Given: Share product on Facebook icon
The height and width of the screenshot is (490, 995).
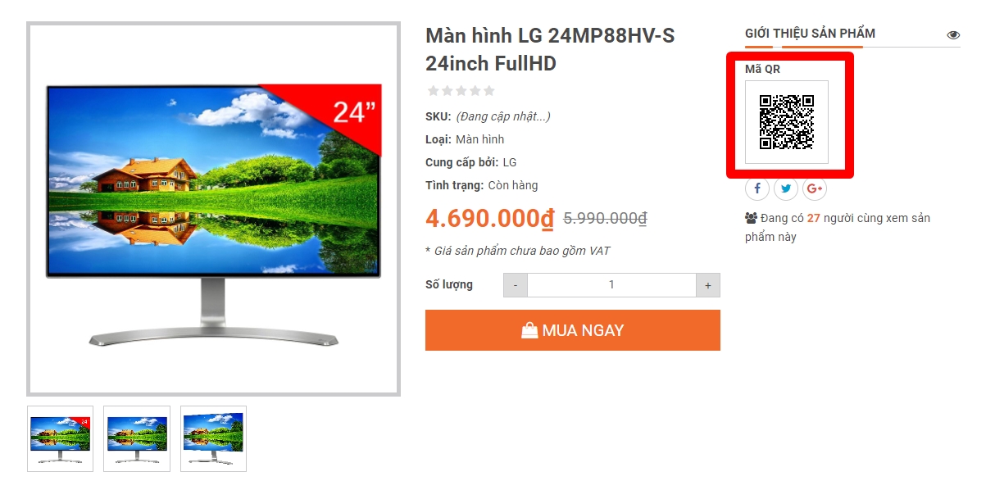Looking at the screenshot, I should pos(756,189).
